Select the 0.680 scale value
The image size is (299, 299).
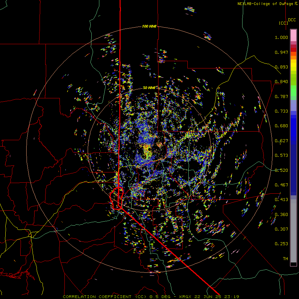tap(281, 126)
